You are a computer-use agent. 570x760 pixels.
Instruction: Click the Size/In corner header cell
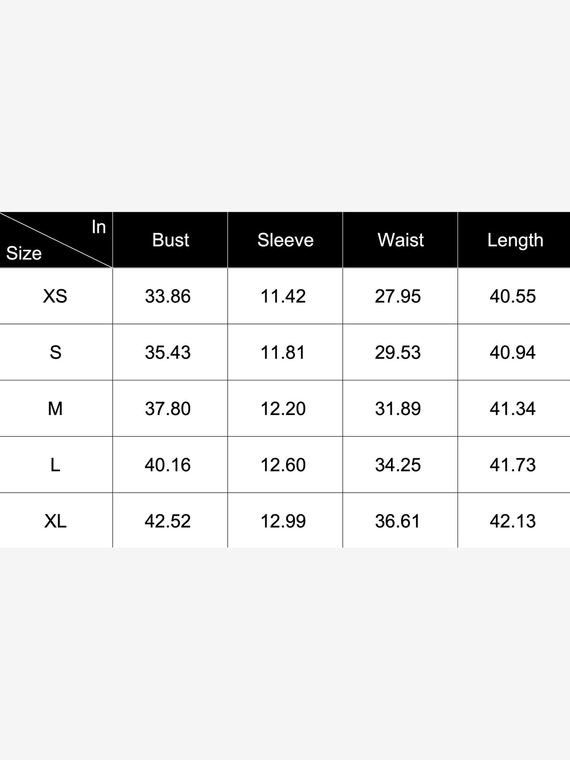(56, 240)
